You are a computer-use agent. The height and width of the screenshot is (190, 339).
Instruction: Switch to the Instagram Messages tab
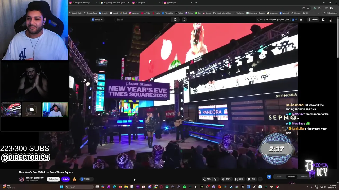click(x=83, y=3)
